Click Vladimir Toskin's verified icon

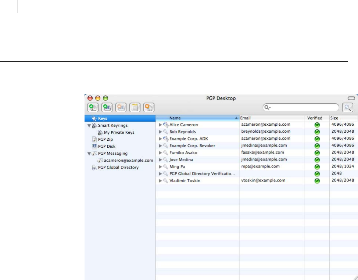[x=317, y=181]
